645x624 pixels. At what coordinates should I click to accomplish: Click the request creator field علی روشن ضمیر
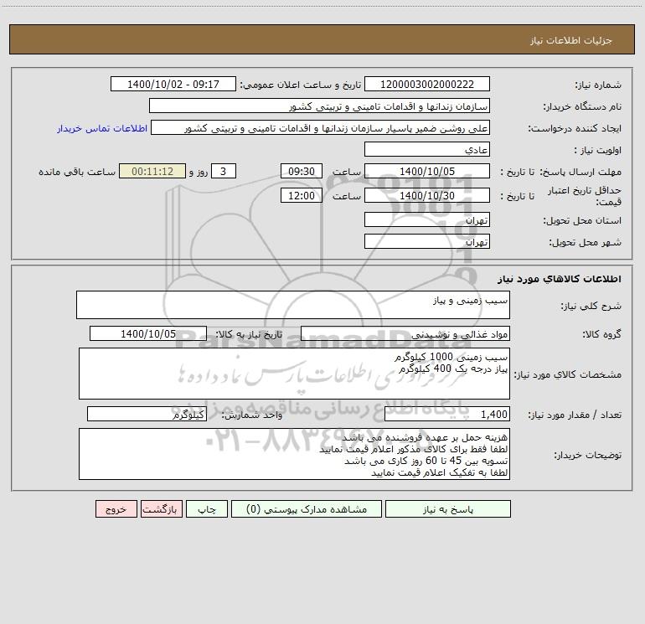pos(321,127)
